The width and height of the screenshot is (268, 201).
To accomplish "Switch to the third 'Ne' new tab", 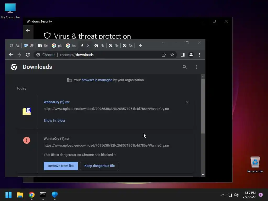I will [x=128, y=46].
